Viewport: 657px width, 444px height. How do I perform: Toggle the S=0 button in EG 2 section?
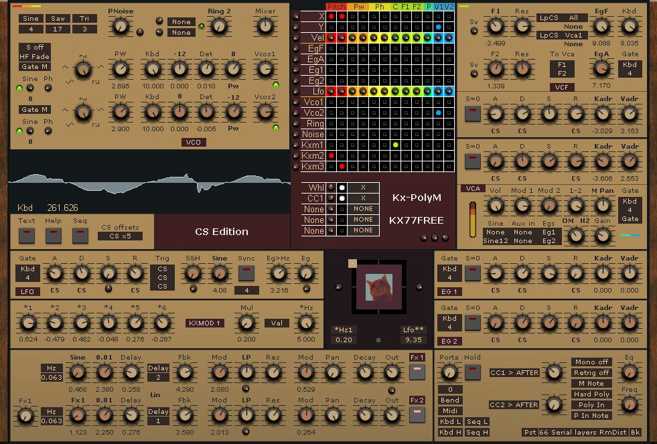point(473,323)
